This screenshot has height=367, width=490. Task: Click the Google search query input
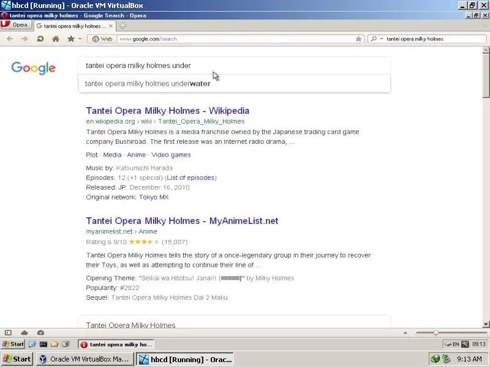tap(234, 65)
